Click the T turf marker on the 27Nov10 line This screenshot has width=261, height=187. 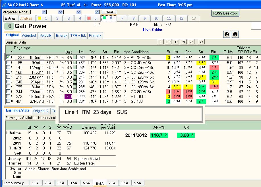click(75, 101)
